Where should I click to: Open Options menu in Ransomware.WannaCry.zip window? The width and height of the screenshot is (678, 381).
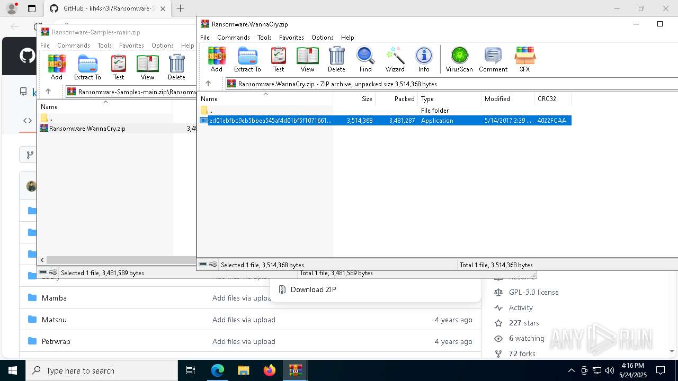[x=323, y=38]
